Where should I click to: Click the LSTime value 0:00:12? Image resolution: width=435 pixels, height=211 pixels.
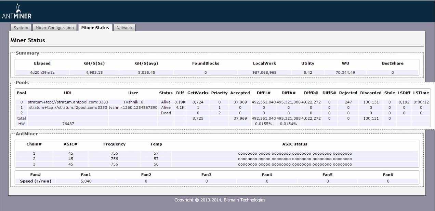(421, 102)
